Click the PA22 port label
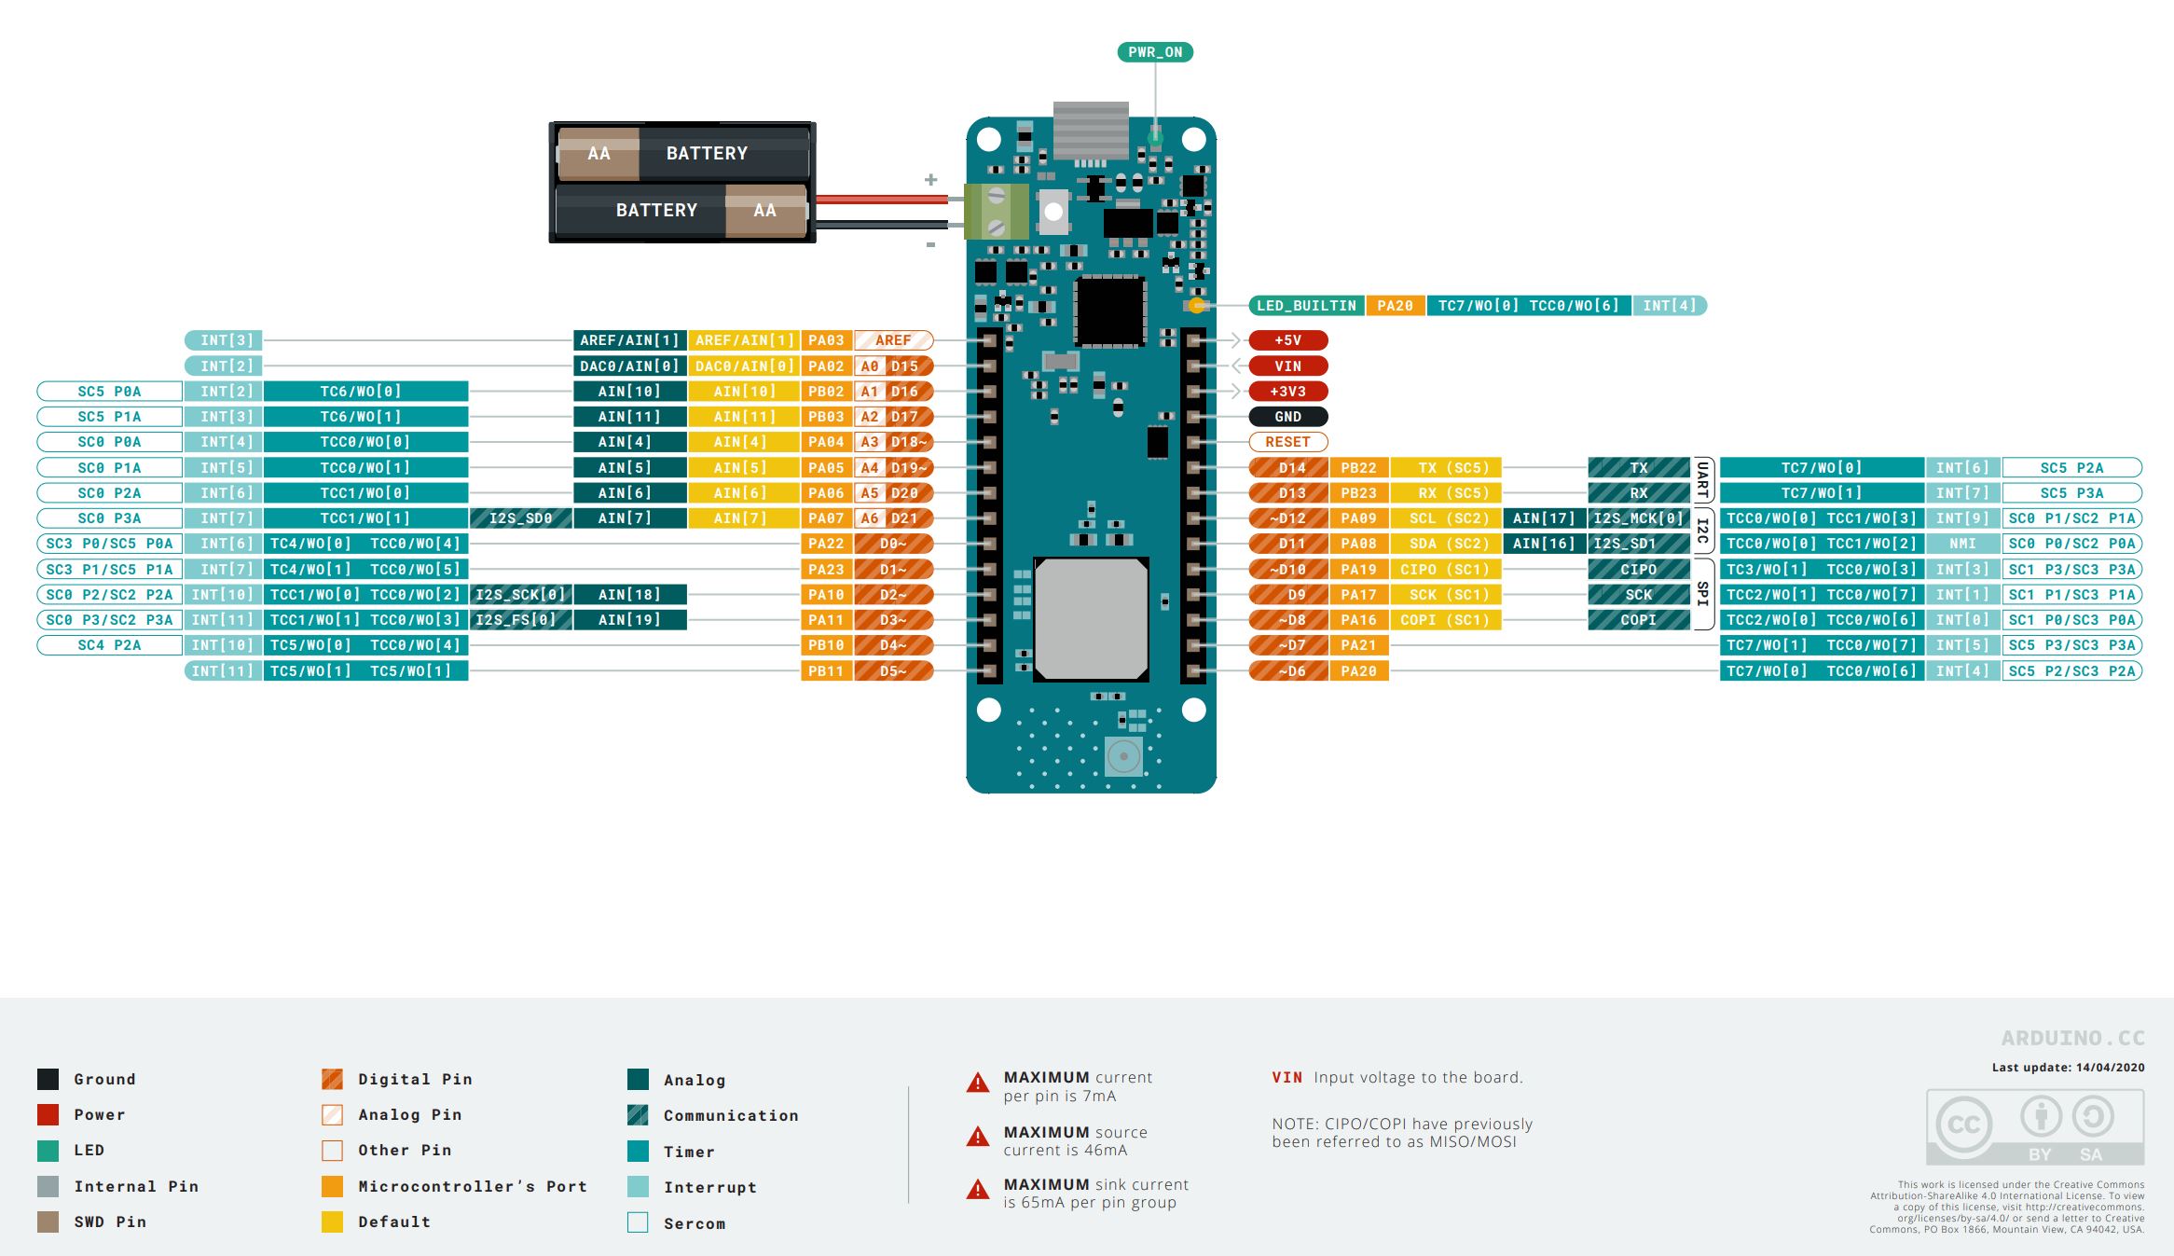2174x1256 pixels. point(826,544)
